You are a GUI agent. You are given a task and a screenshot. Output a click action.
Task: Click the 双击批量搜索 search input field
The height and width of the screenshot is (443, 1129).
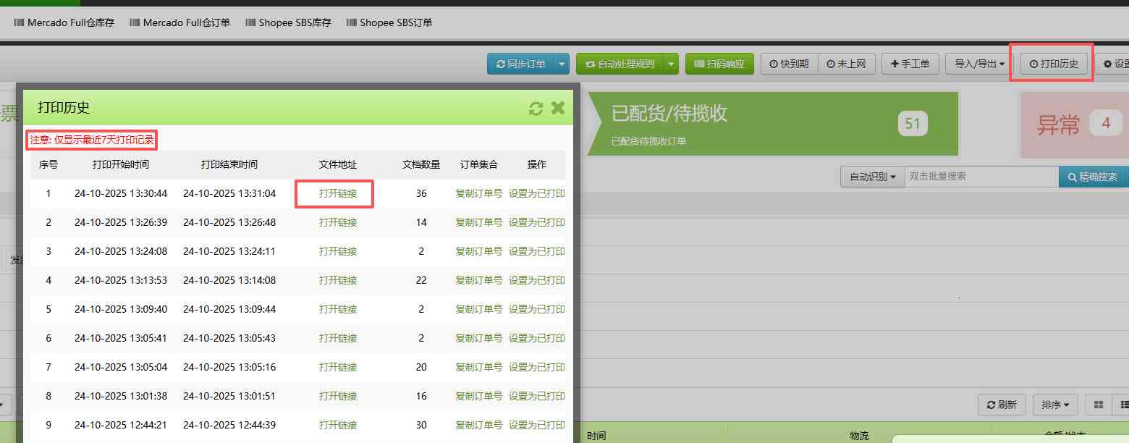point(981,176)
